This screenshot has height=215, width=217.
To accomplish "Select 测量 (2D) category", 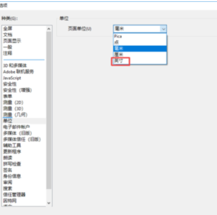I will pos(13,103).
